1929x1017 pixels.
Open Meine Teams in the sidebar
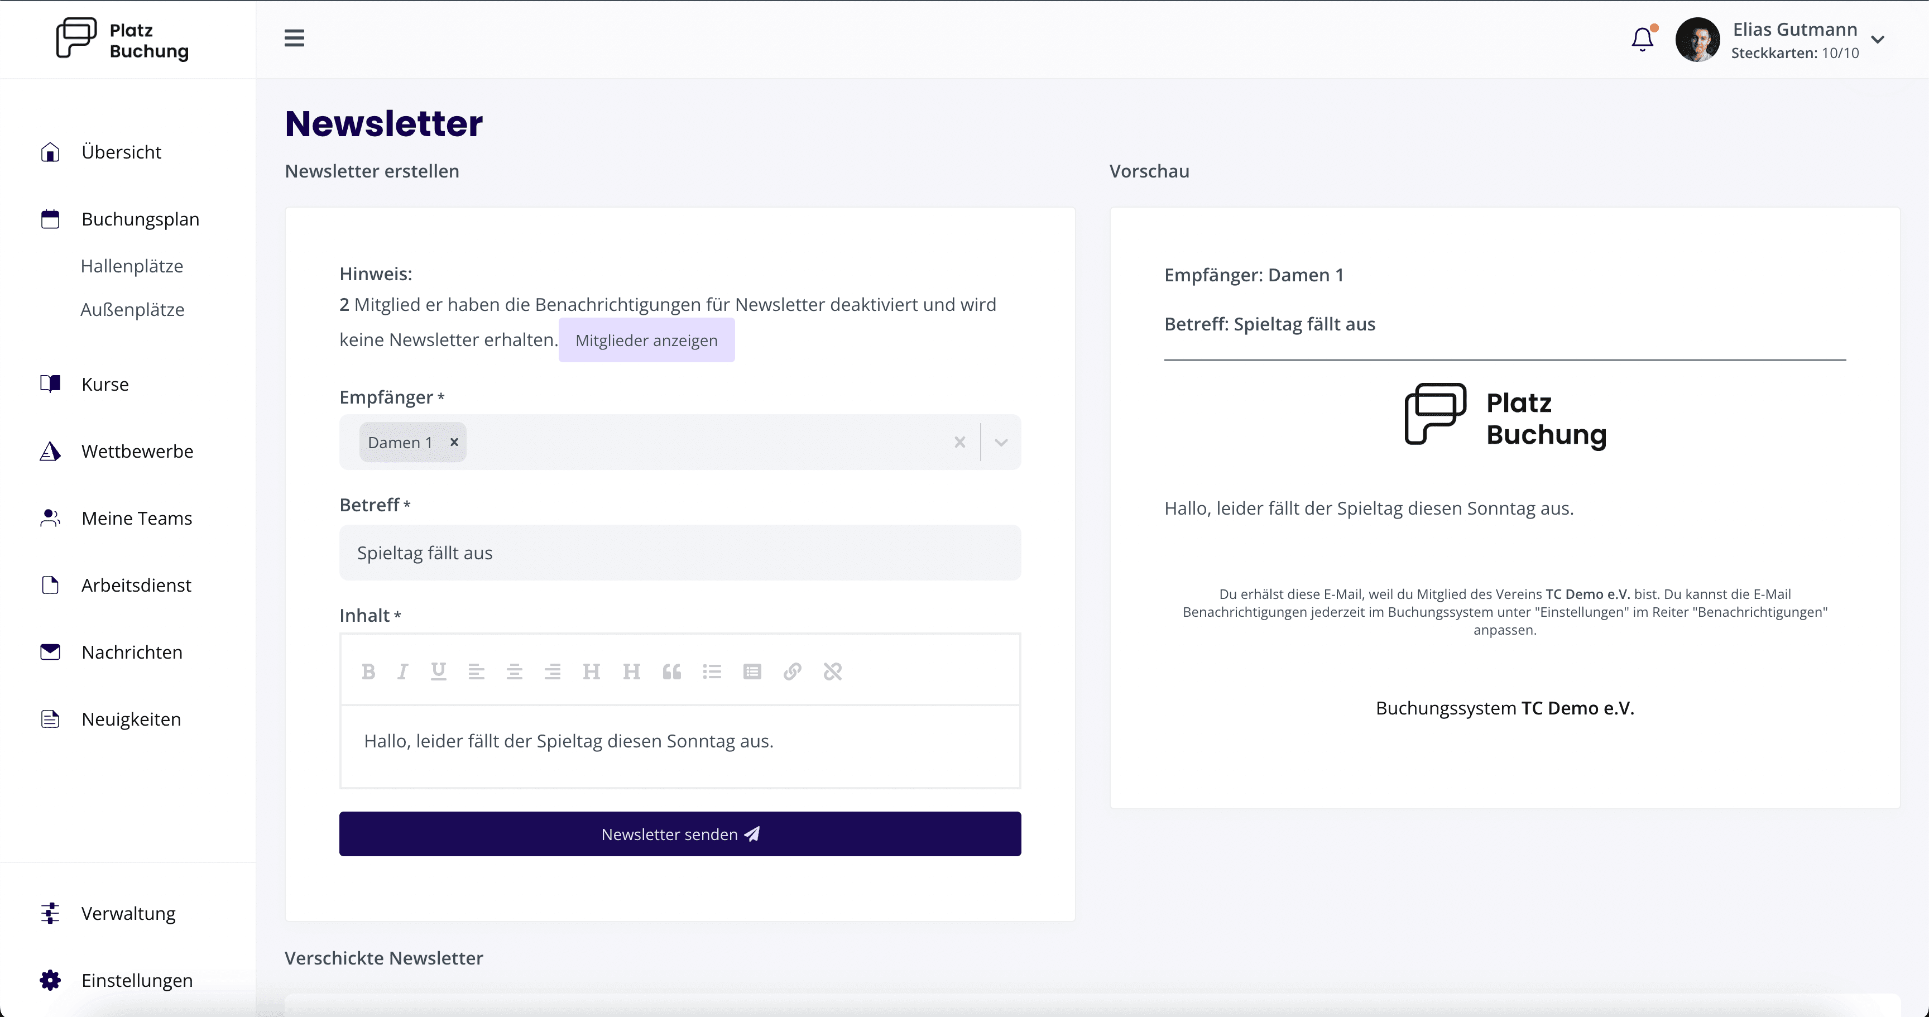click(x=136, y=518)
